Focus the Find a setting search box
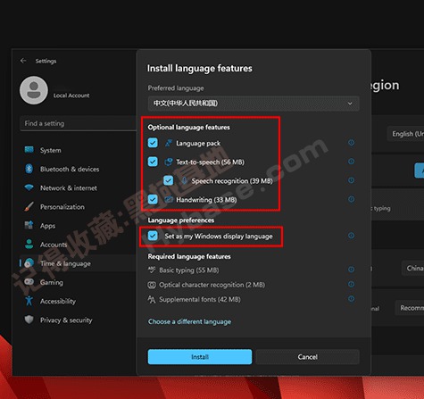Viewport: 424px width, 399px height. pyautogui.click(x=78, y=123)
